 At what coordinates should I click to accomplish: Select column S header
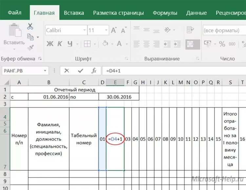click(230, 83)
